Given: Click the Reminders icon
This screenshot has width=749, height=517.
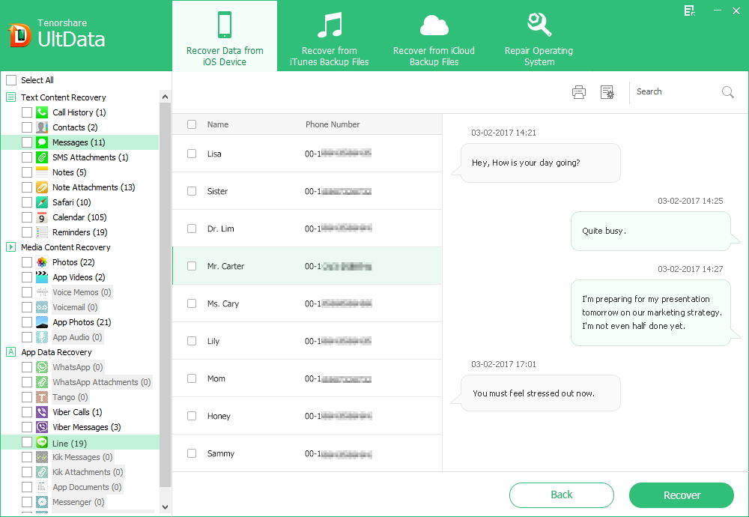Looking at the screenshot, I should pos(42,232).
